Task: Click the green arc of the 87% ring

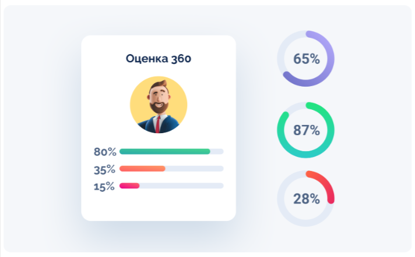Action: (330, 130)
